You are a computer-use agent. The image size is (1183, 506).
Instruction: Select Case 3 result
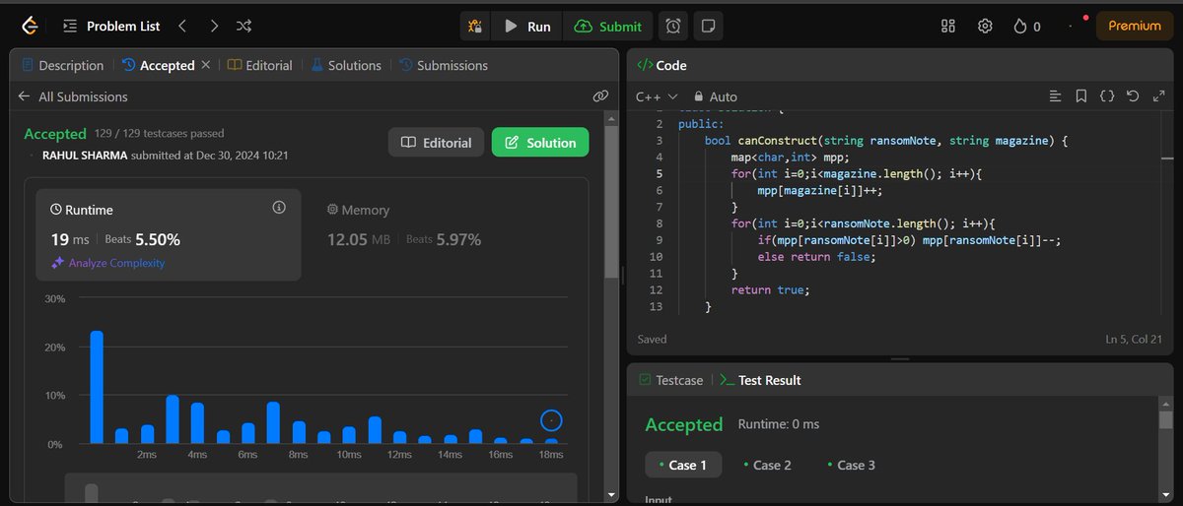point(851,465)
